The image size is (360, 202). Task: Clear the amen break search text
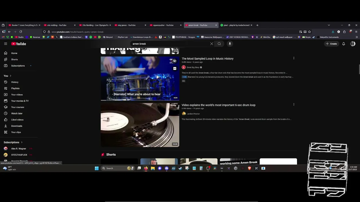point(211,44)
